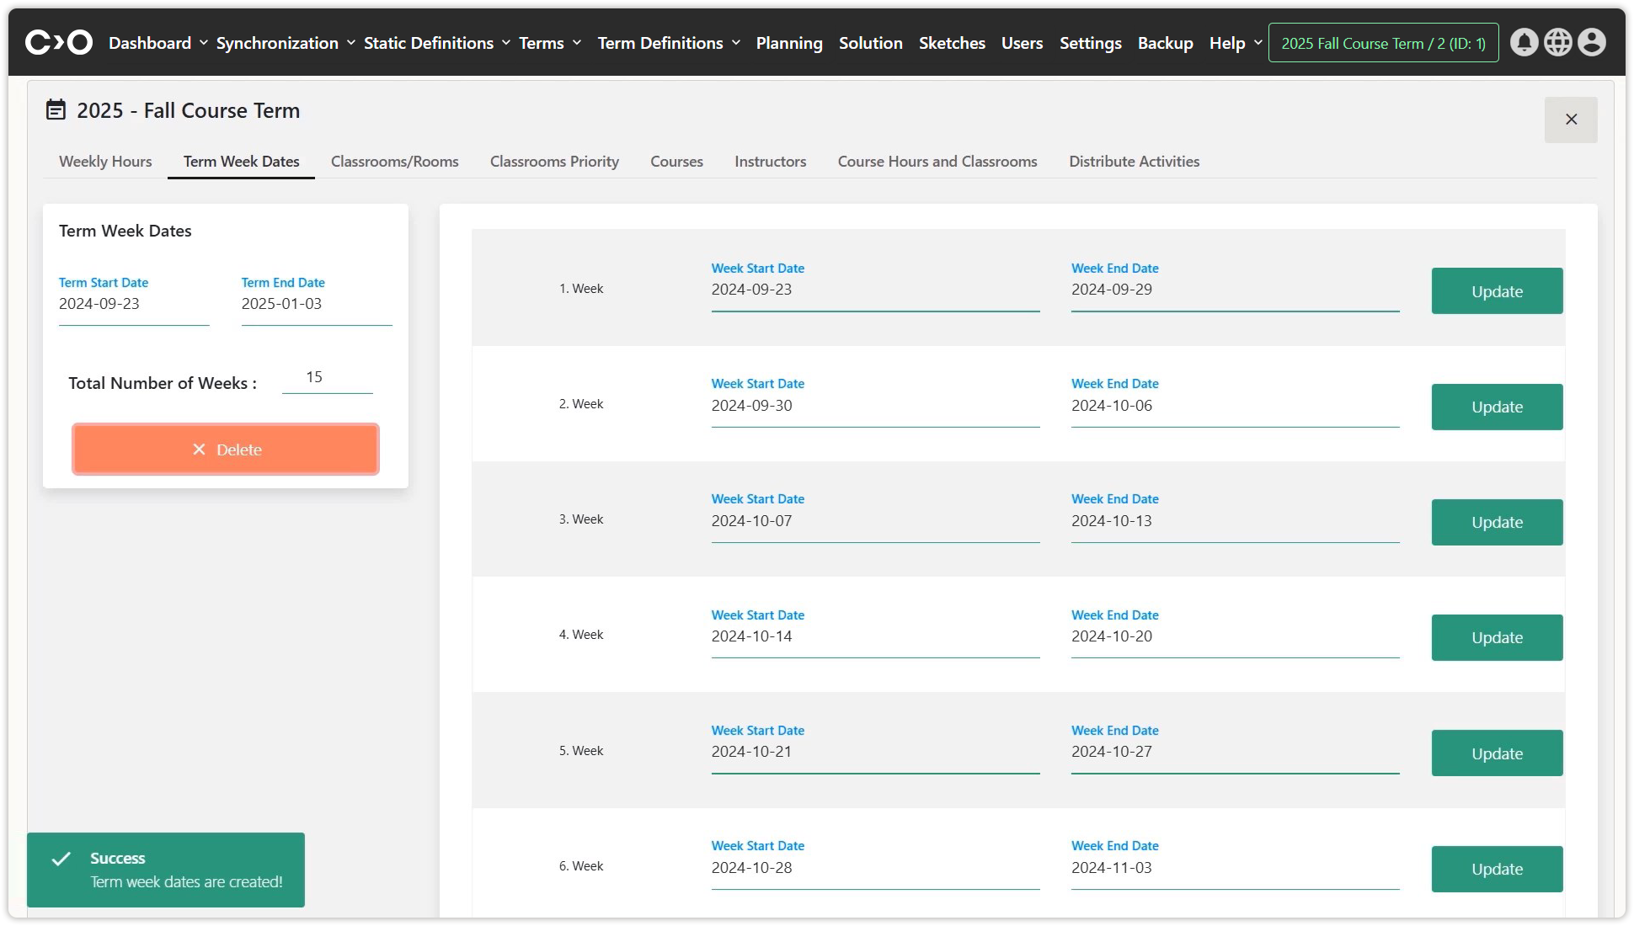The image size is (1634, 926).
Task: Select the 2025 Fall Course Term selector
Action: 1383,43
